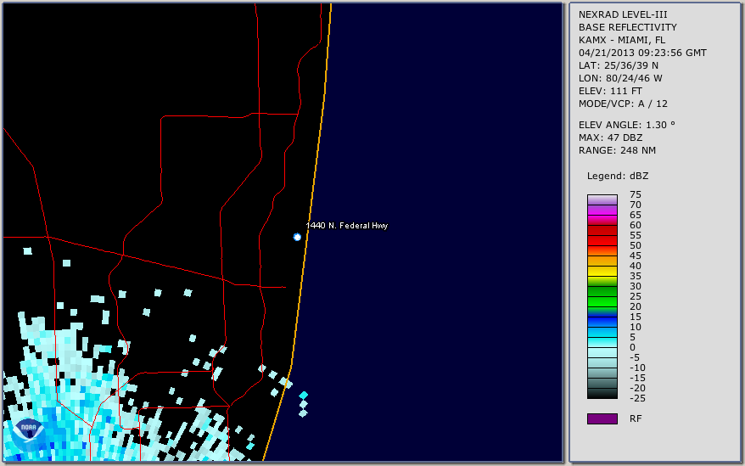Screen dimensions: 745x466
Task: Click the NEXRAD LEVEL-III title text
Action: click(x=623, y=14)
